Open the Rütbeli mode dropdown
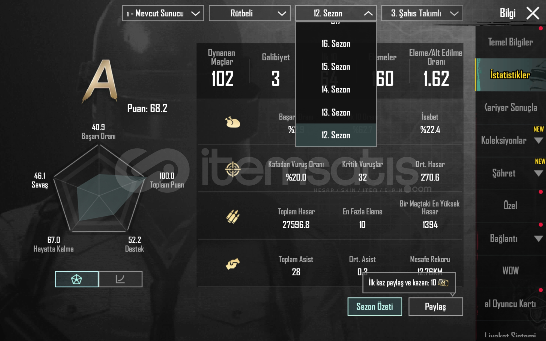The width and height of the screenshot is (546, 341). [x=250, y=13]
